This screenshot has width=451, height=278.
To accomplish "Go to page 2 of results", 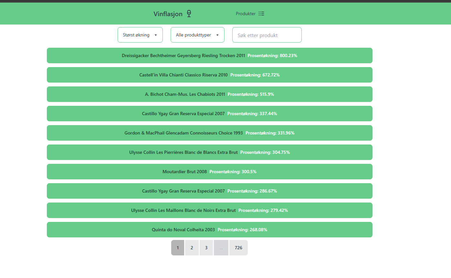I will [192, 248].
